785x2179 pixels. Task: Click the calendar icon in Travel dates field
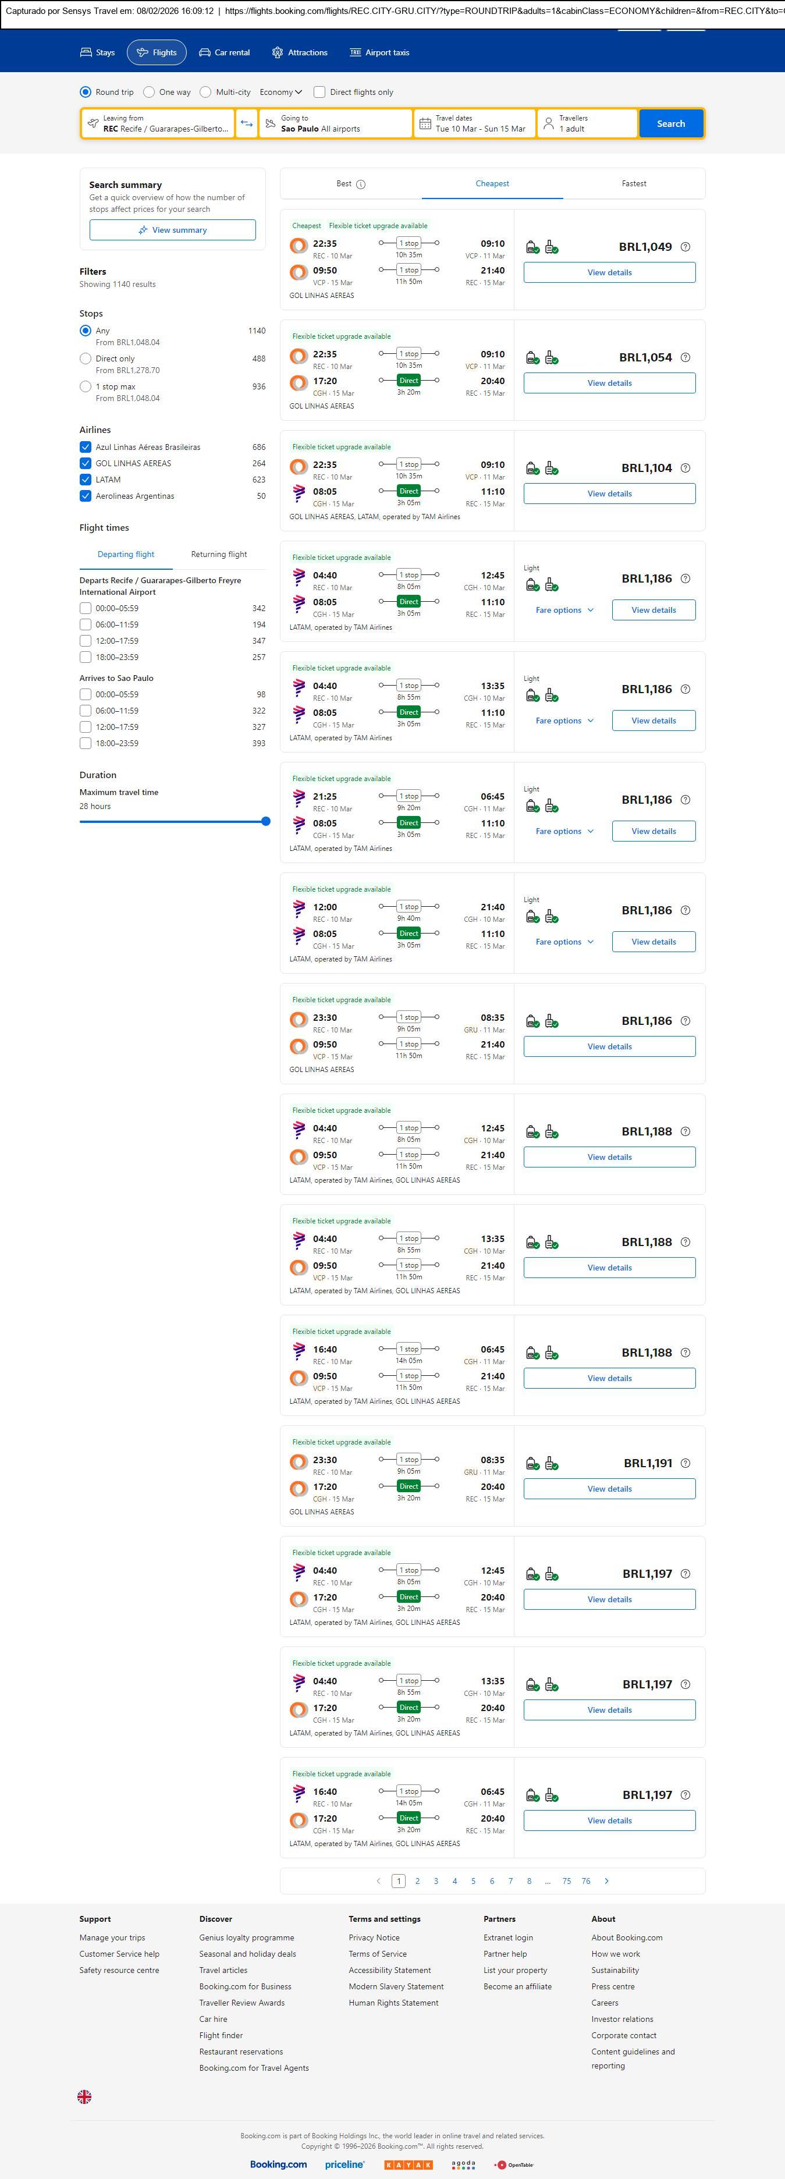point(425,123)
